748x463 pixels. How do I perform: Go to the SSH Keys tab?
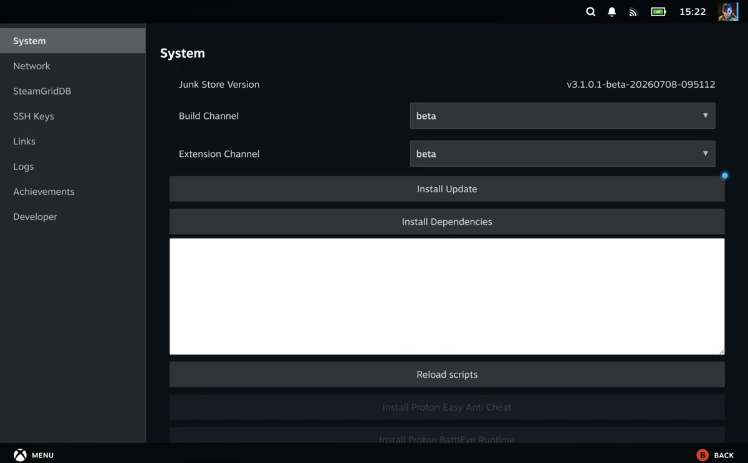[73, 116]
